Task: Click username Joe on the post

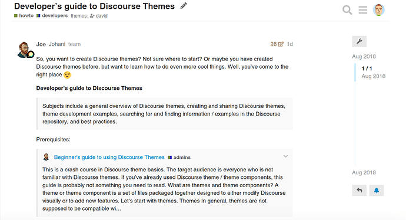Action: pos(41,44)
